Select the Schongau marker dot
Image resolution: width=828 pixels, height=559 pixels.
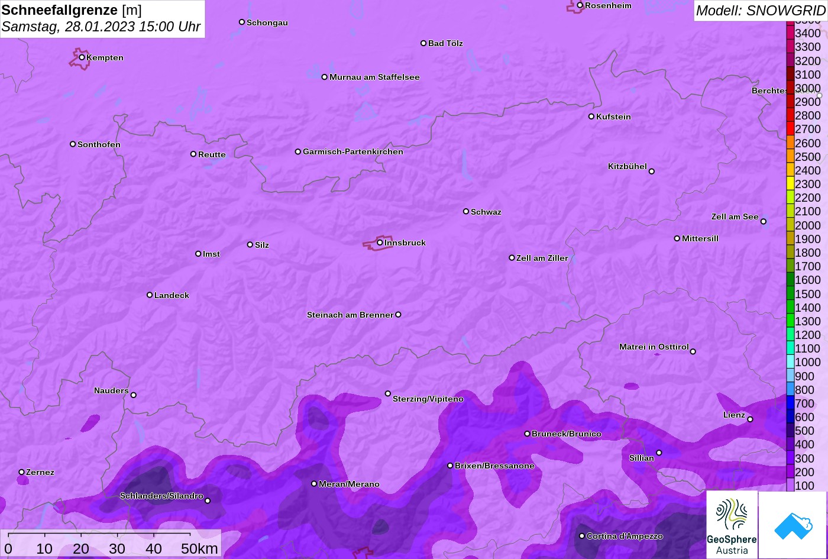click(242, 22)
